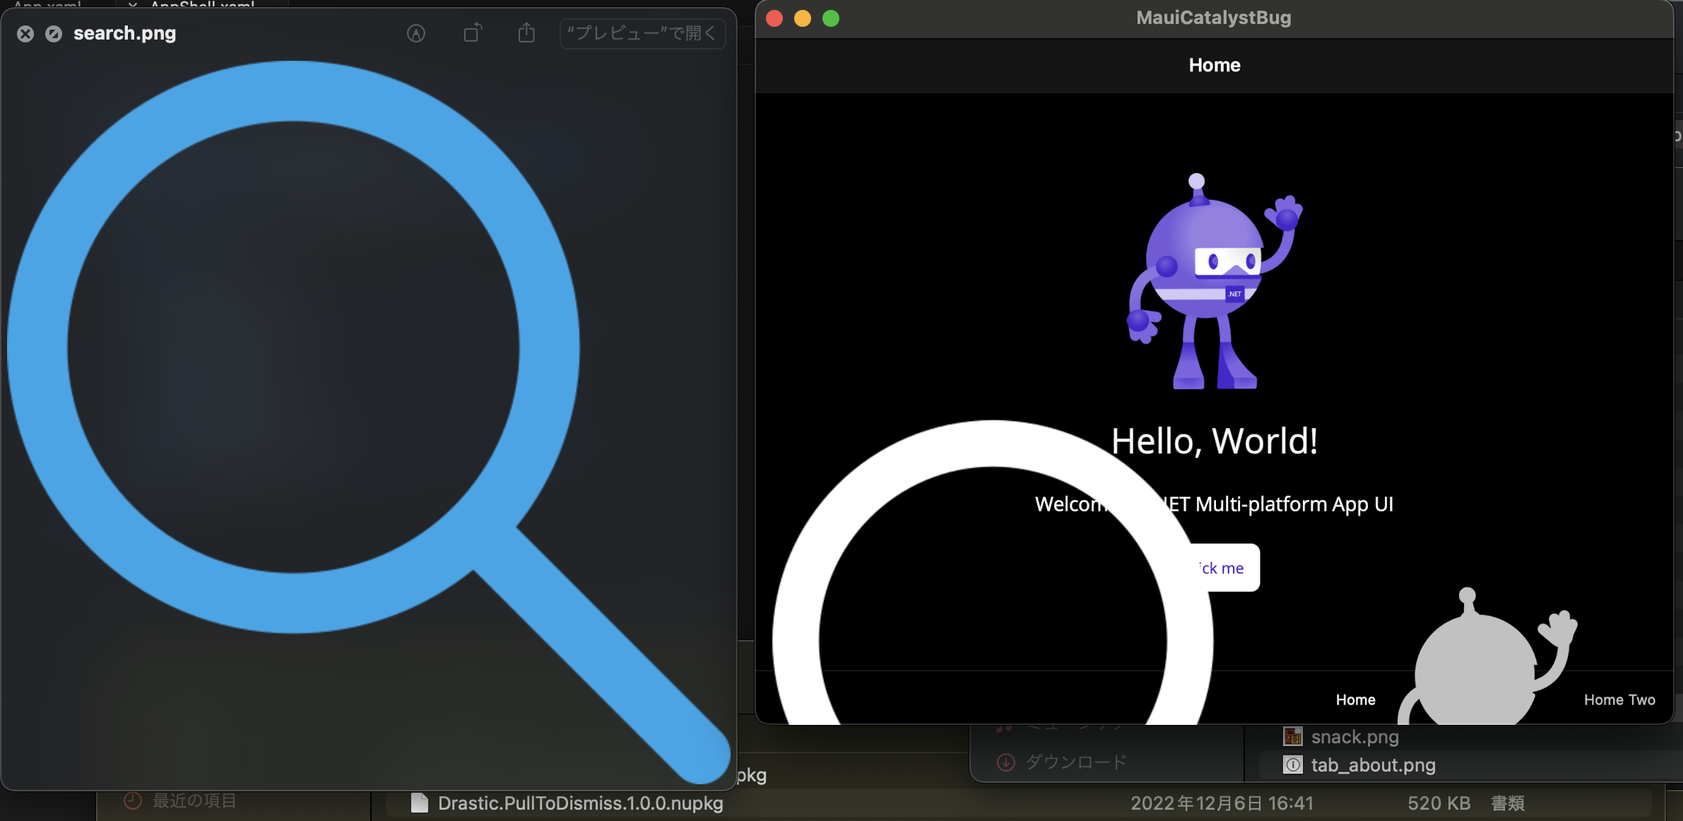Select the Home tab in the bottom tab bar

[x=1354, y=699]
